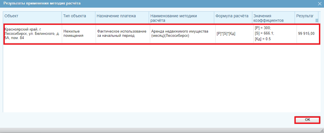Close the calculation results dialog with X

pyautogui.click(x=320, y=3)
